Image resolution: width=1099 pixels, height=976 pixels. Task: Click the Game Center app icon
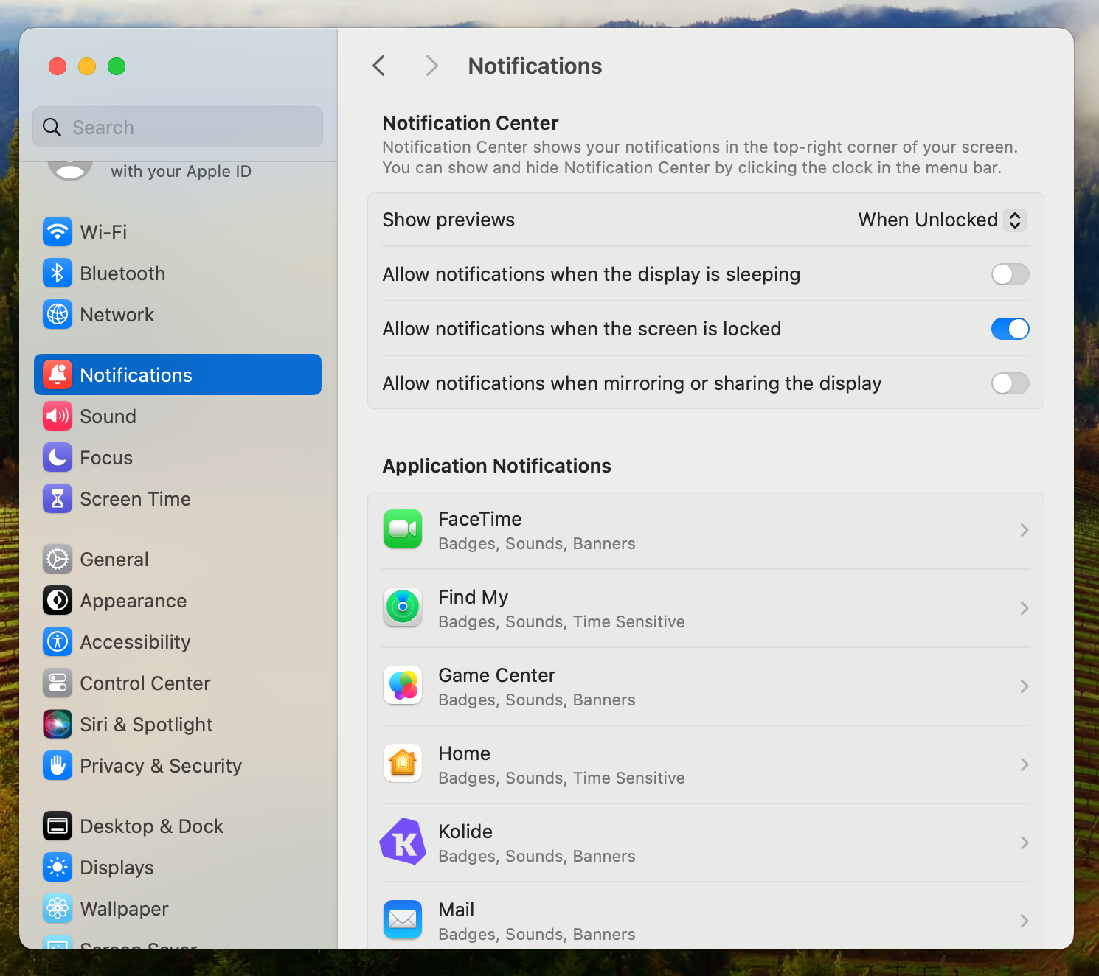[403, 686]
